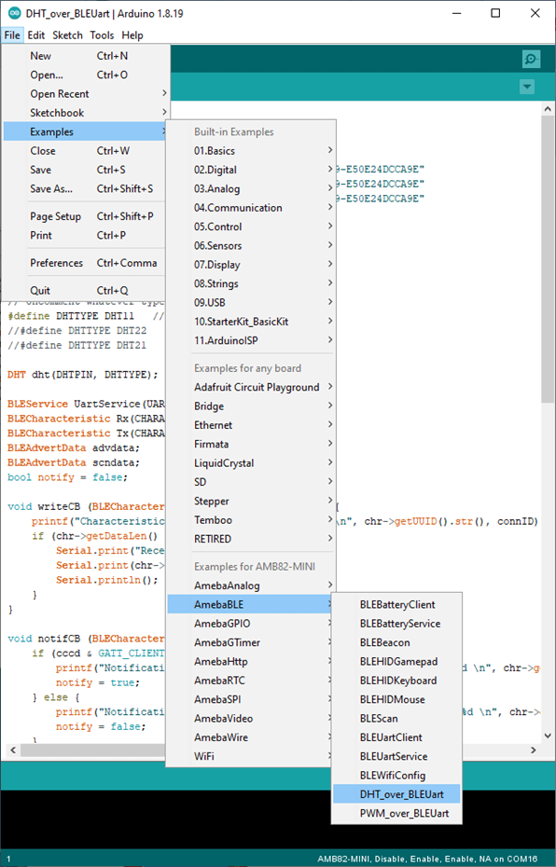Open the Ethernet examples submenu
Screen dimensions: 556x867
(x=251, y=425)
